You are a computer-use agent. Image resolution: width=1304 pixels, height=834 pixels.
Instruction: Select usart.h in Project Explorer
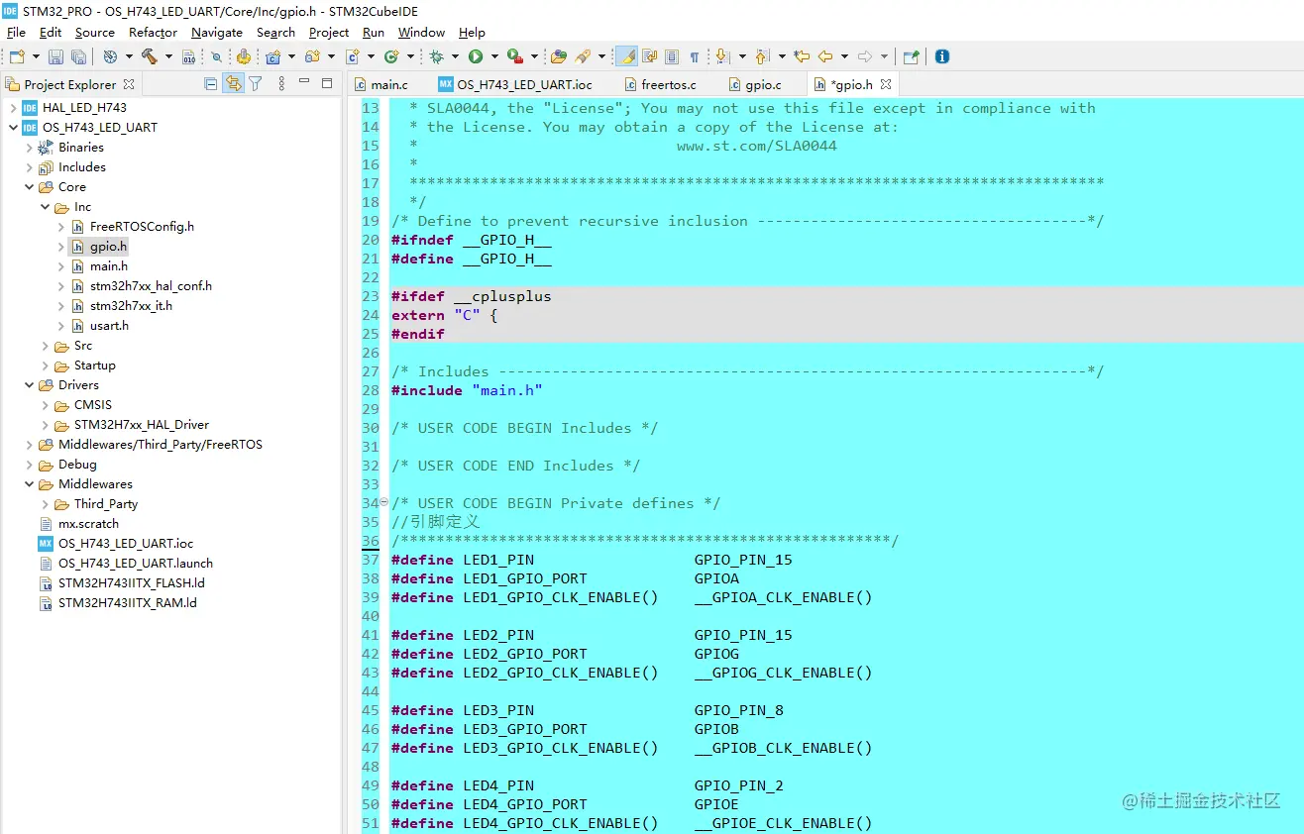pyautogui.click(x=109, y=326)
